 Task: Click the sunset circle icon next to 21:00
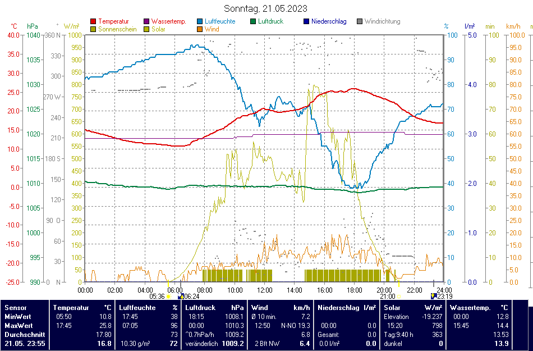click(399, 297)
